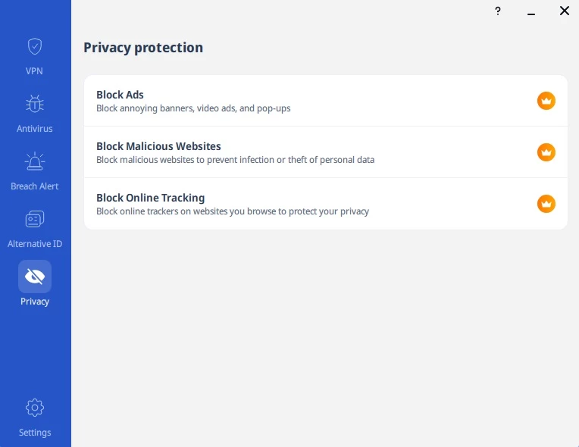Open the VPN shield icon
The width and height of the screenshot is (579, 447).
point(35,46)
